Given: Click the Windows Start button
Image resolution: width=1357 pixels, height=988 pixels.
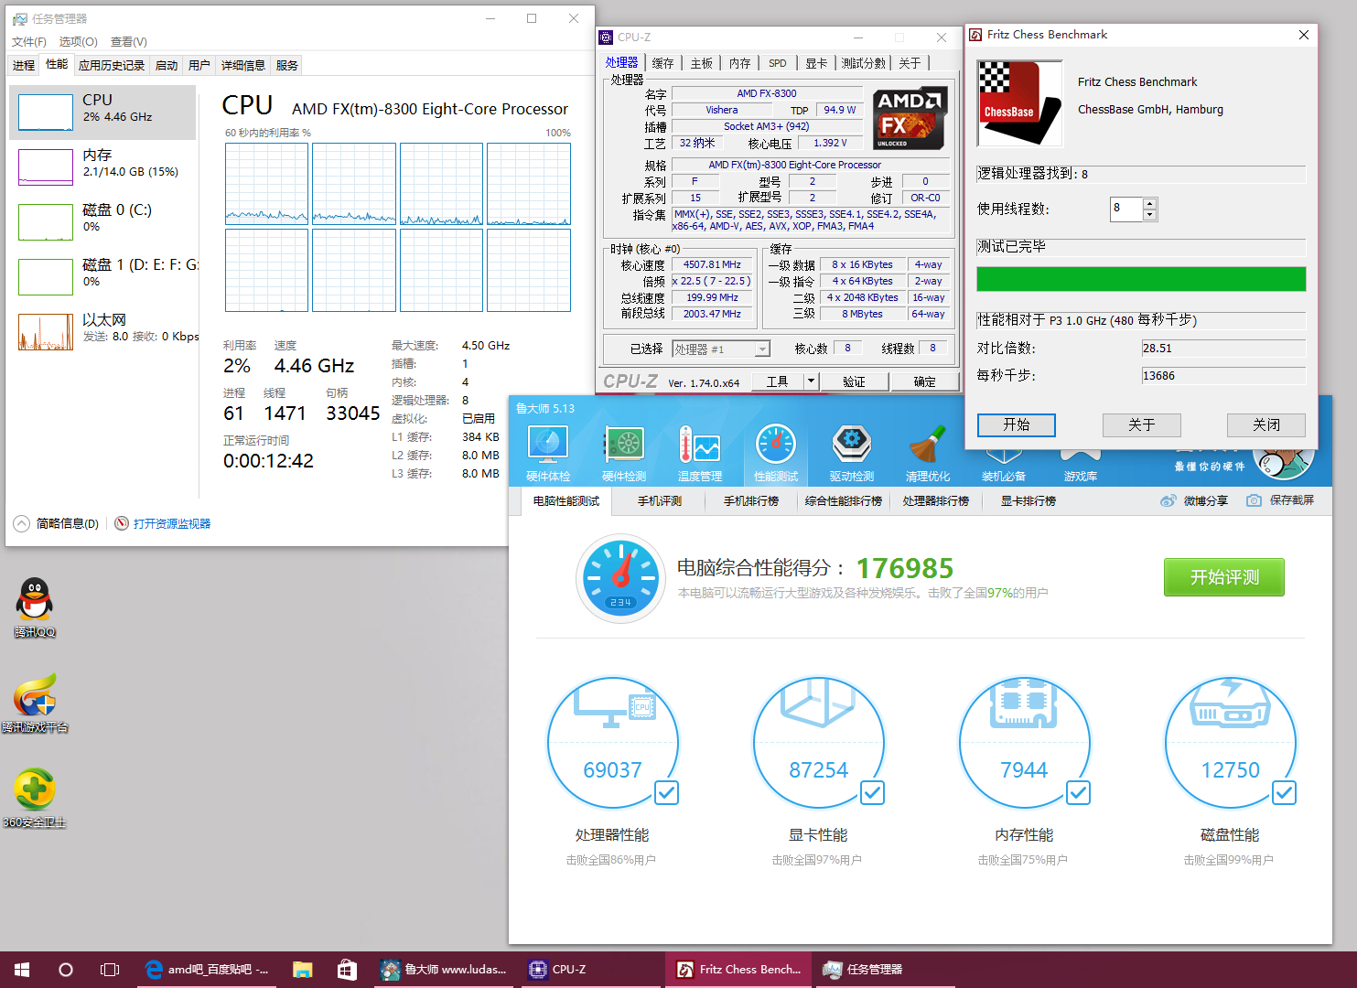Looking at the screenshot, I should 22,970.
